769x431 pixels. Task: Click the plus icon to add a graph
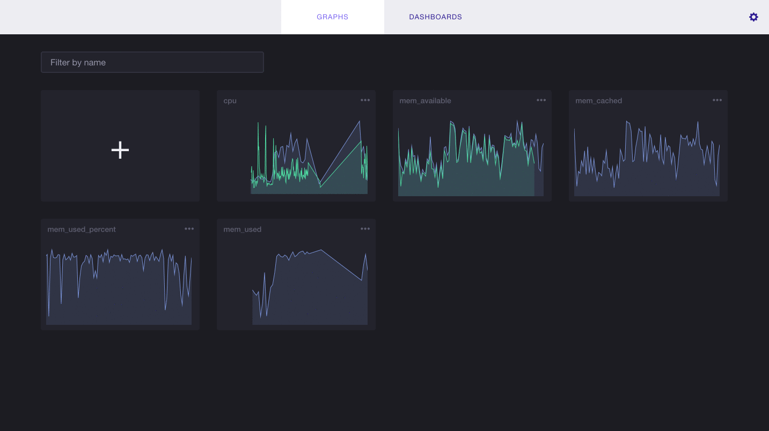point(120,150)
